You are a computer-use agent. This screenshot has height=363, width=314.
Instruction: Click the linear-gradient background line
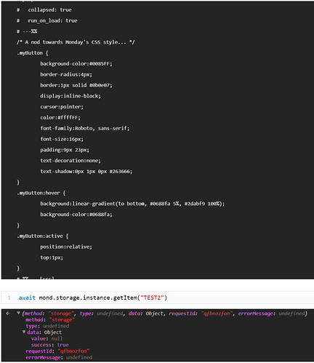pos(132,204)
